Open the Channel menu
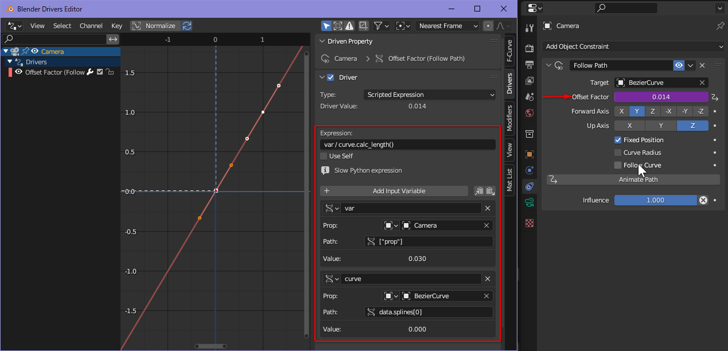This screenshot has height=351, width=728. (x=91, y=26)
